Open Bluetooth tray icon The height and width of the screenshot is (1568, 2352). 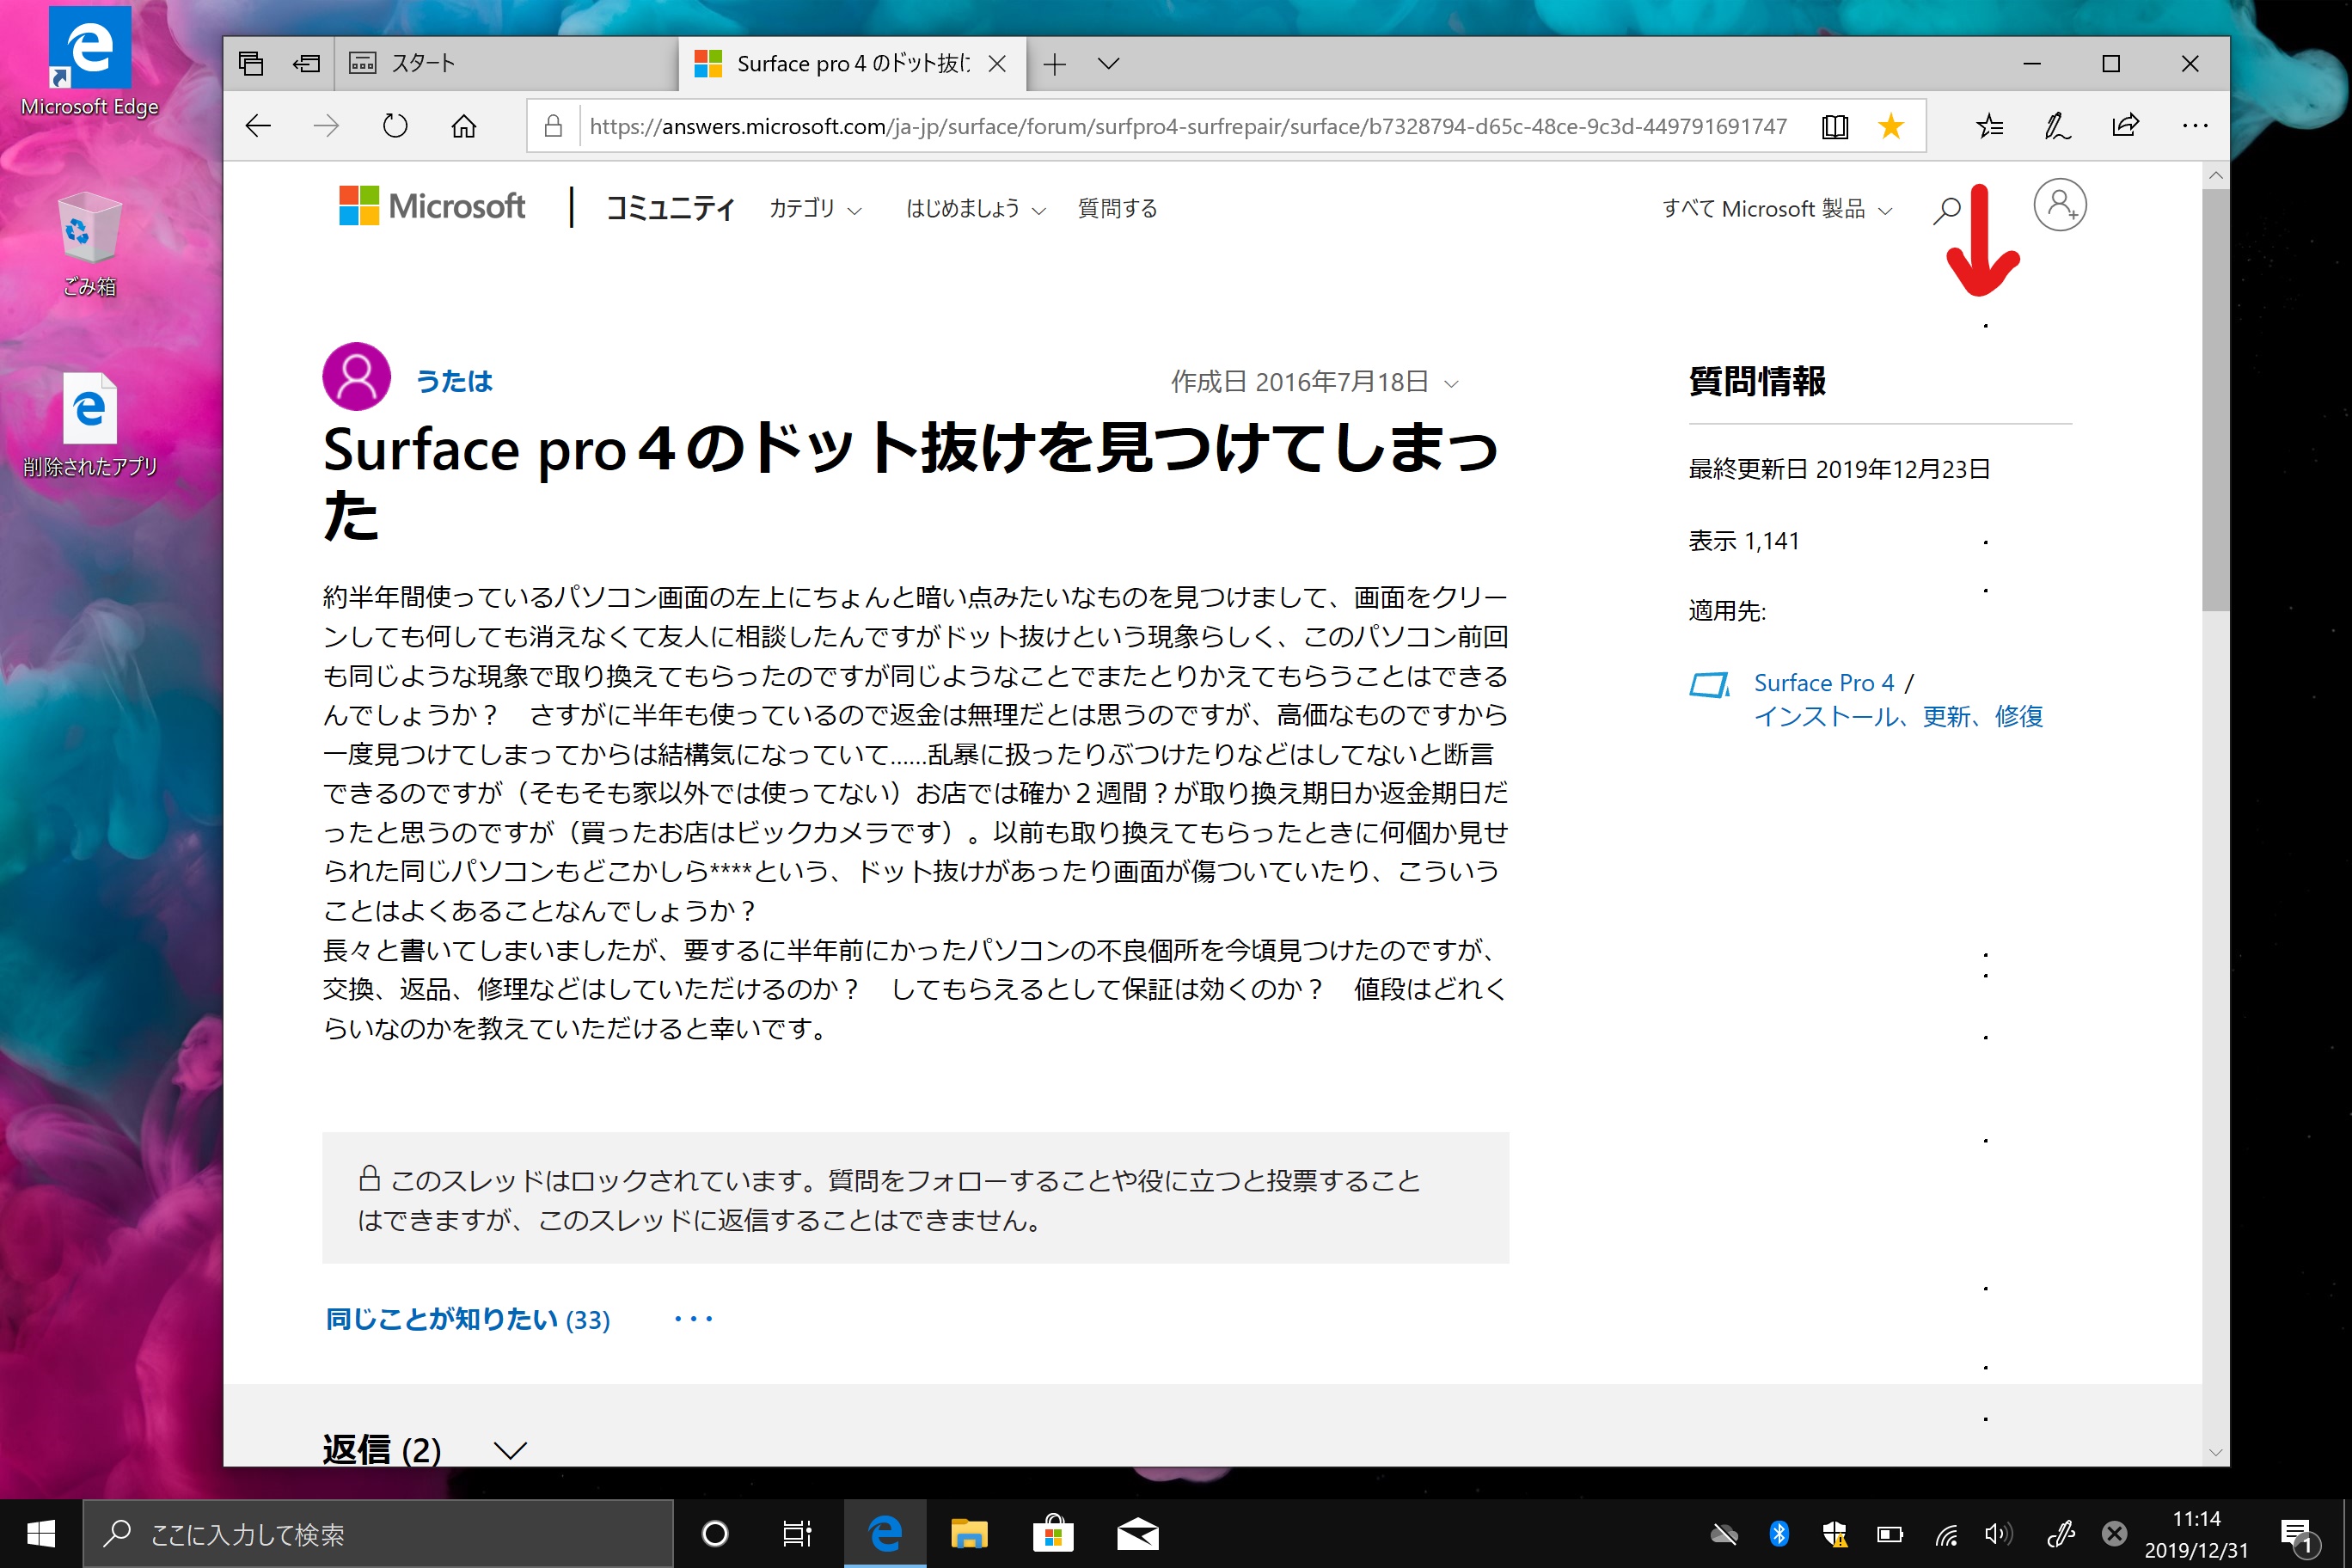(1779, 1533)
